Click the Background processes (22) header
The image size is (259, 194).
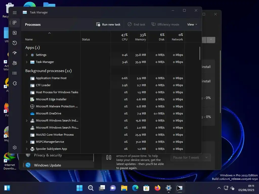[48, 71]
